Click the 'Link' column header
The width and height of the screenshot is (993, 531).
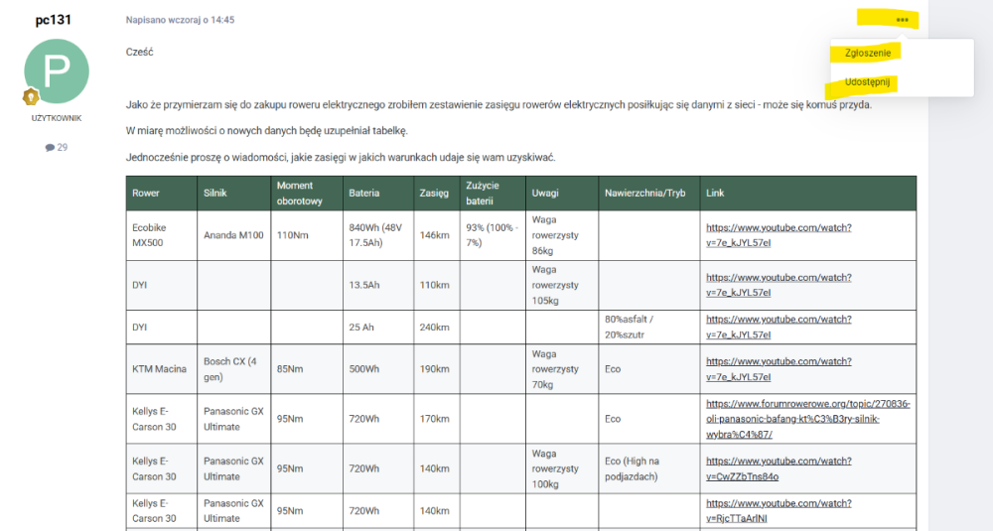[x=808, y=194]
